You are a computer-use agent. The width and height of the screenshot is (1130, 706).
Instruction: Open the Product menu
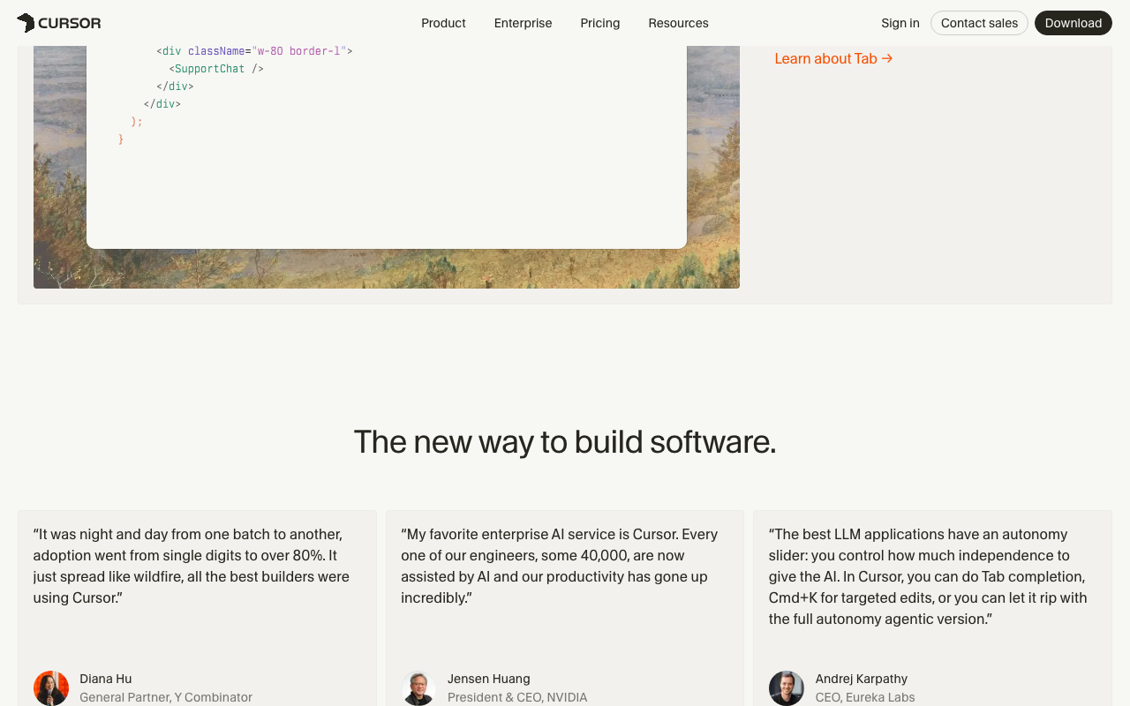pyautogui.click(x=443, y=23)
